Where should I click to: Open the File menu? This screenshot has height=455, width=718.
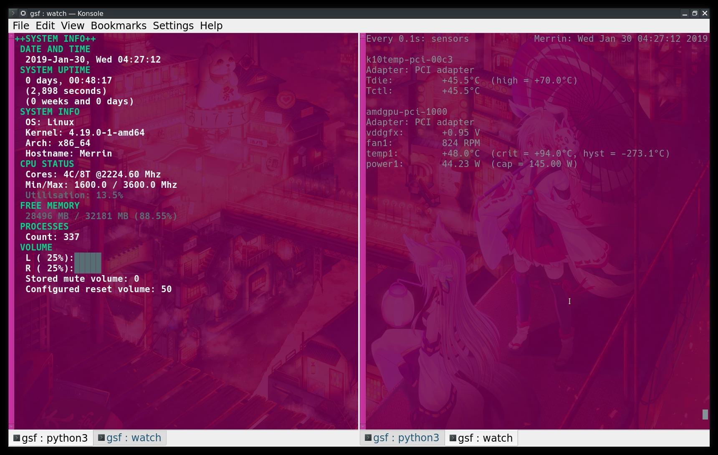[x=21, y=26]
